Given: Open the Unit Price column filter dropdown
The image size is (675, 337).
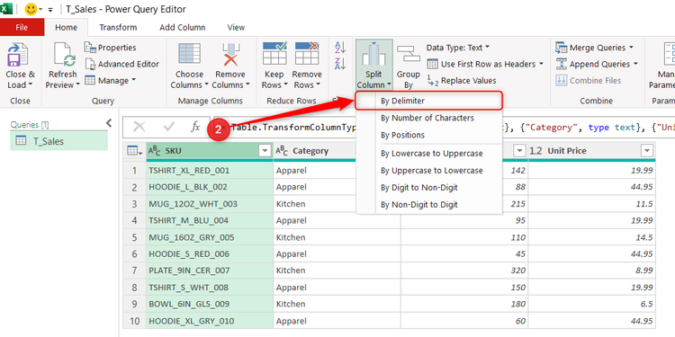Looking at the screenshot, I should (x=646, y=151).
